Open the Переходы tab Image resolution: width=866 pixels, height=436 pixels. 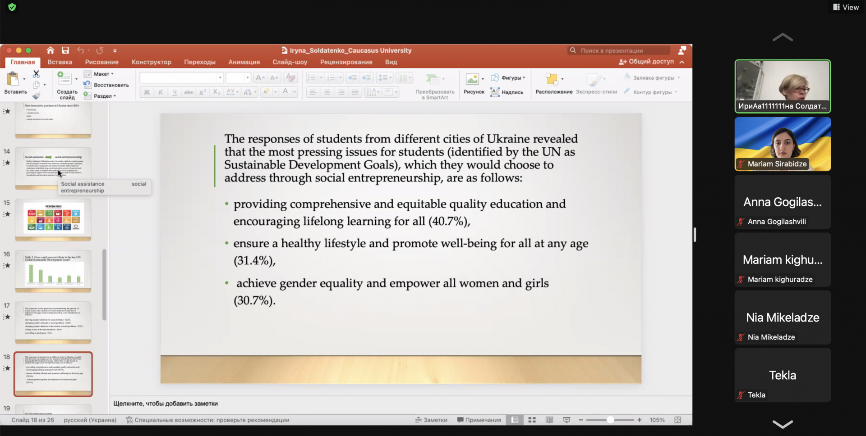pyautogui.click(x=200, y=62)
